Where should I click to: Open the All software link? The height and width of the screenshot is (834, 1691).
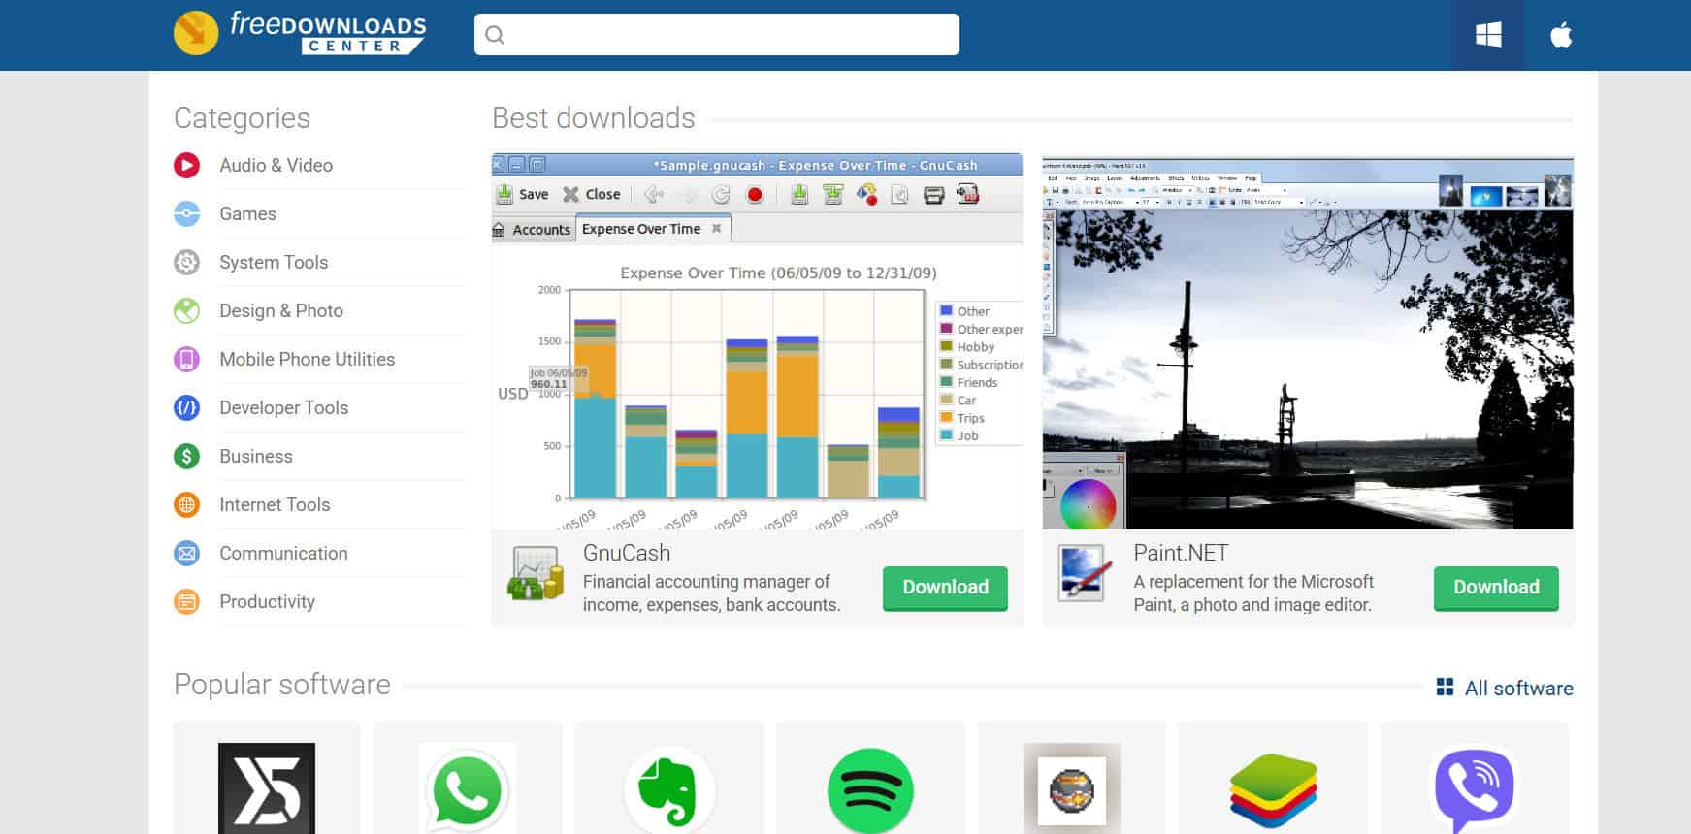click(1518, 688)
